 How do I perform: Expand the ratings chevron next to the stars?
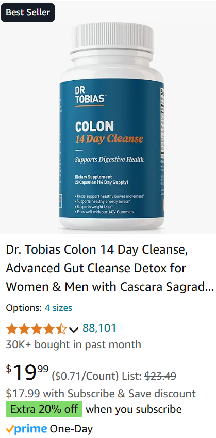tap(74, 330)
